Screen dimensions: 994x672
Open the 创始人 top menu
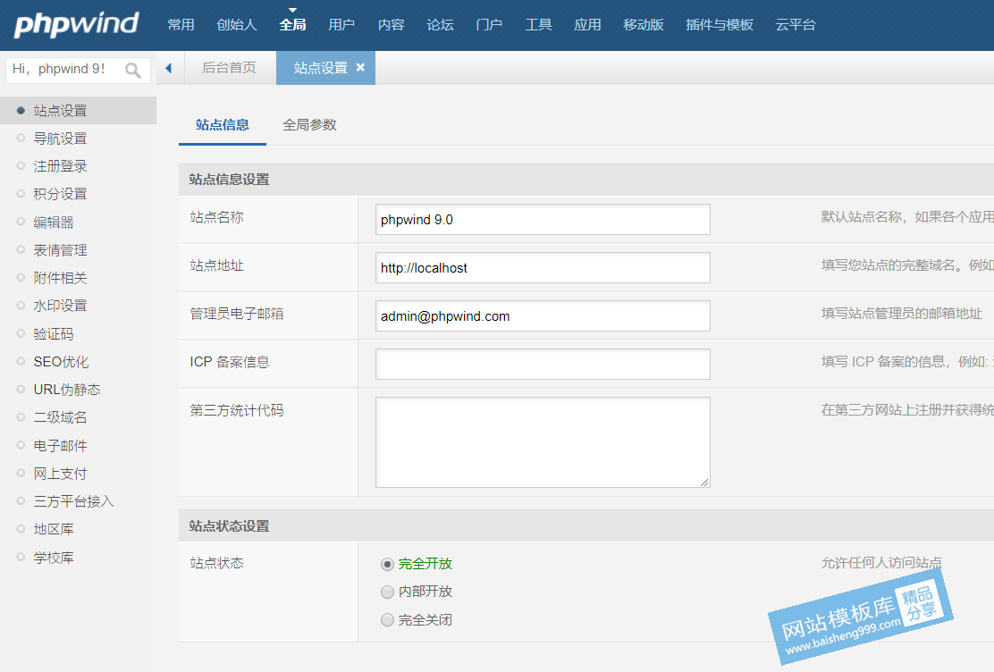[237, 25]
